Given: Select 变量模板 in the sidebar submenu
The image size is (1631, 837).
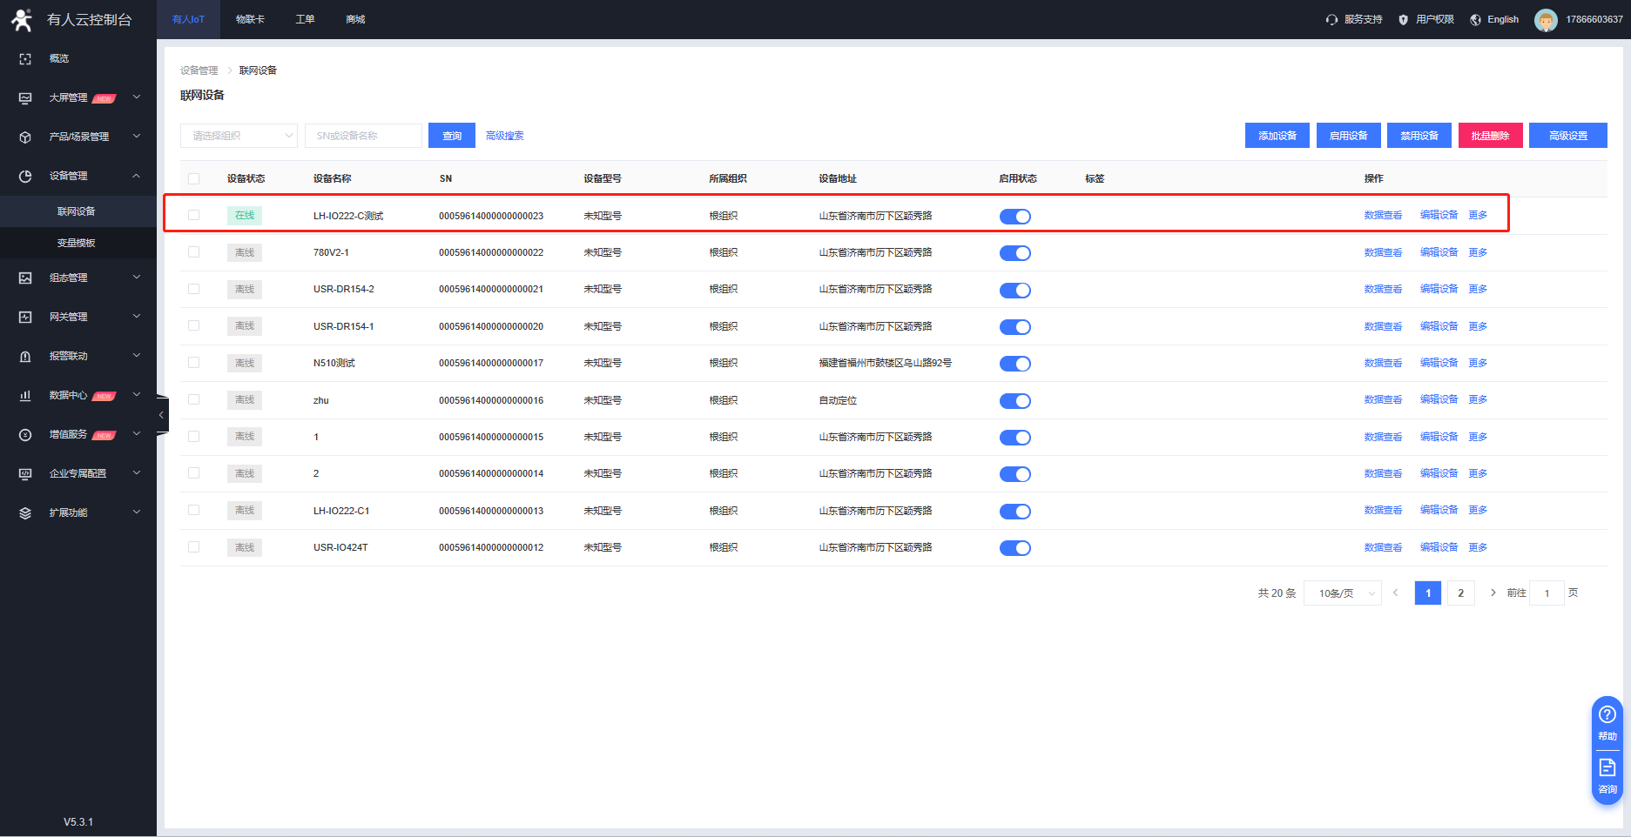Looking at the screenshot, I should [77, 243].
